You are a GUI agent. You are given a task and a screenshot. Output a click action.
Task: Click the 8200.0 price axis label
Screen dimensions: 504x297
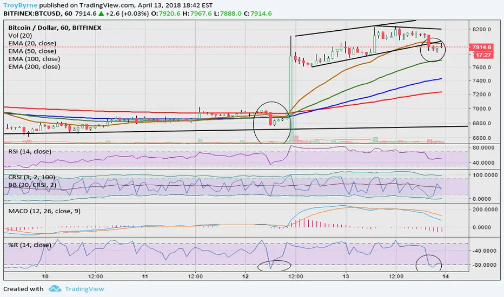(481, 29)
